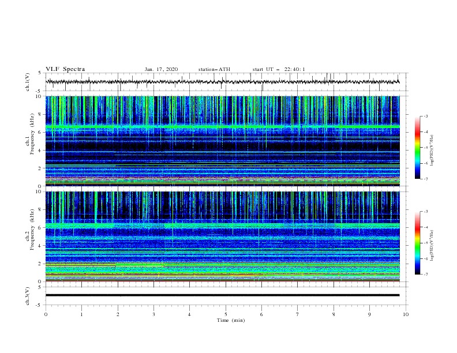Image resolution: width=457 pixels, height=353 pixels.
Task: Click the '10' kHz tick on ch.2 frequency axis
Action: tap(39, 191)
